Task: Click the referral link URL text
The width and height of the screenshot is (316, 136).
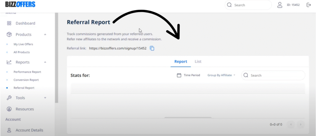Action: (x=118, y=48)
